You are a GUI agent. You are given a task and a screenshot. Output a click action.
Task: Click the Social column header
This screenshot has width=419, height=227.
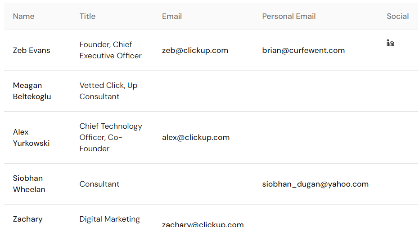[398, 16]
